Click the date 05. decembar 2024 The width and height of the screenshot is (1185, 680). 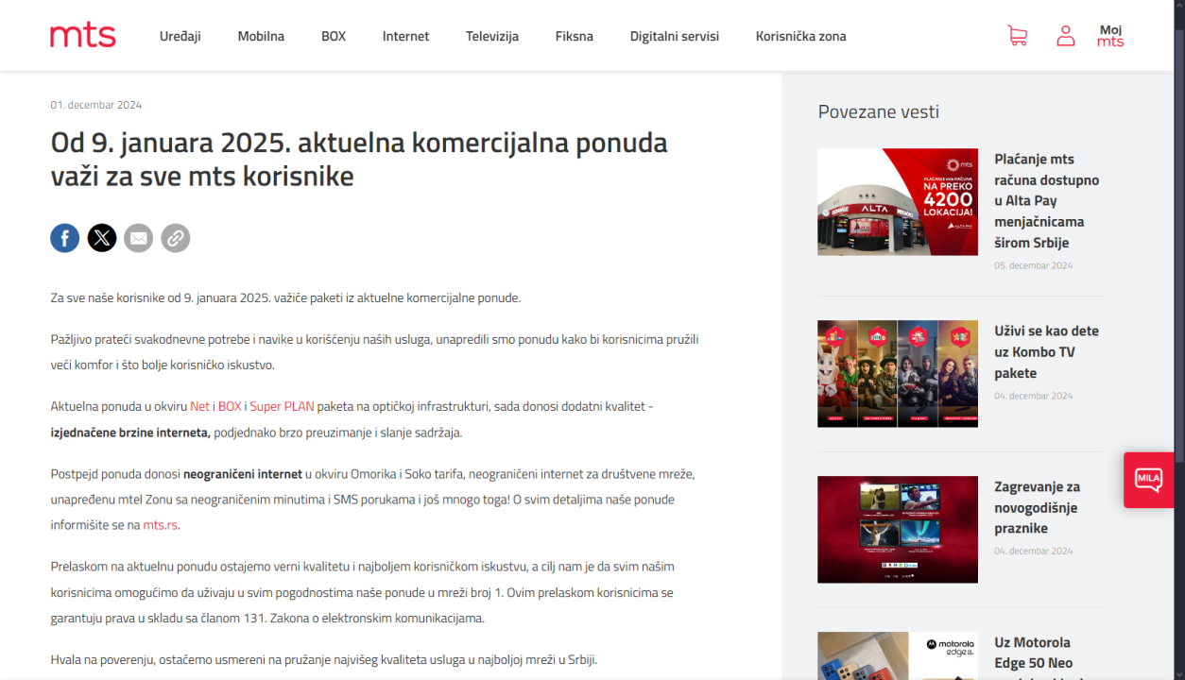tap(1034, 265)
